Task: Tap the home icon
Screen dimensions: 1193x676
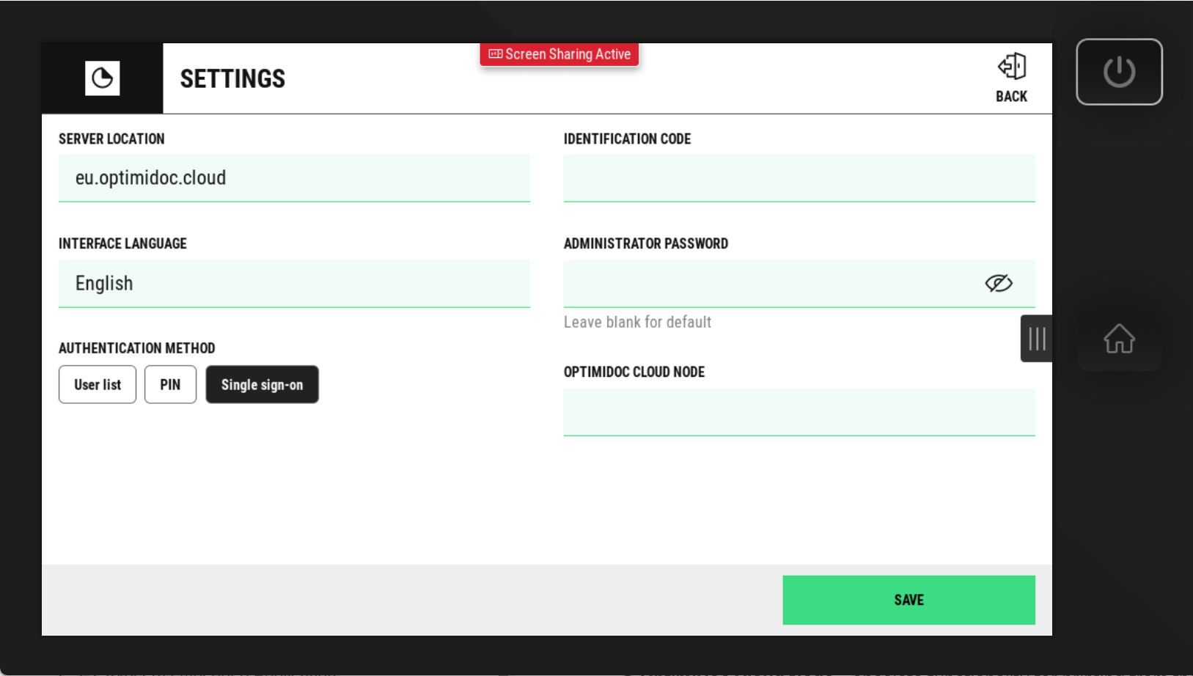Action: pyautogui.click(x=1119, y=339)
